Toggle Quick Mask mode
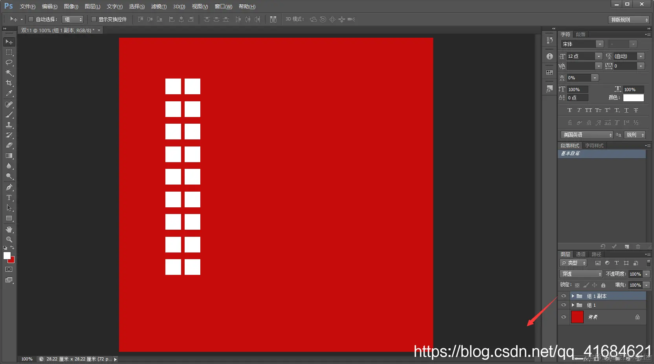Screen dimensions: 654x364 click(x=9, y=269)
